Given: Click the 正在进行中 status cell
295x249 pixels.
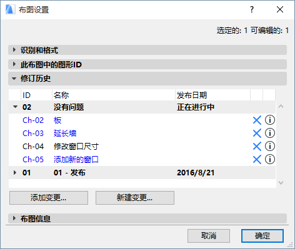Looking at the screenshot, I should coord(196,107).
